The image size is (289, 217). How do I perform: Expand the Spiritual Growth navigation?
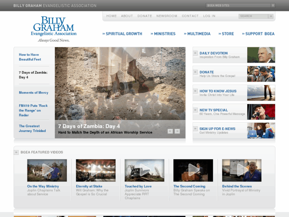tap(122, 34)
